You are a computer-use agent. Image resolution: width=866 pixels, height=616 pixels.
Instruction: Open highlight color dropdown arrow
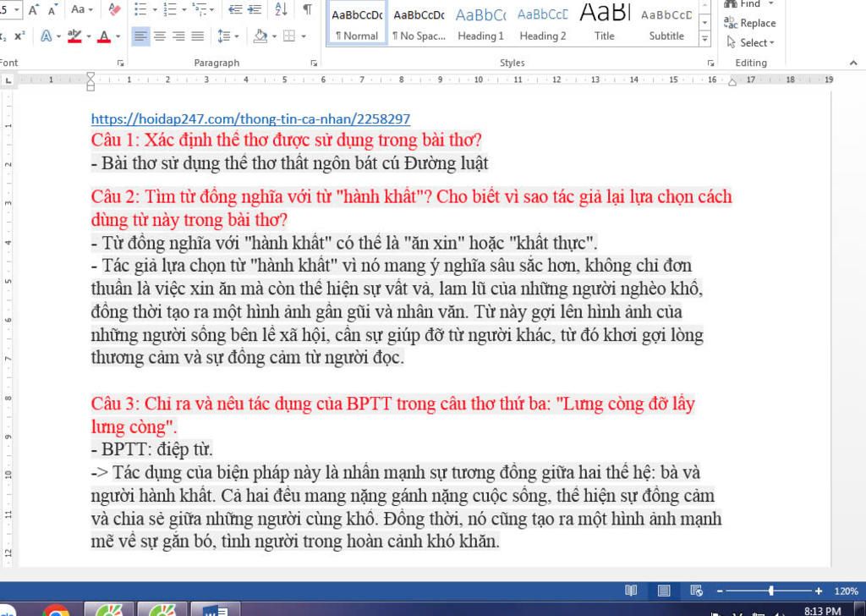88,37
